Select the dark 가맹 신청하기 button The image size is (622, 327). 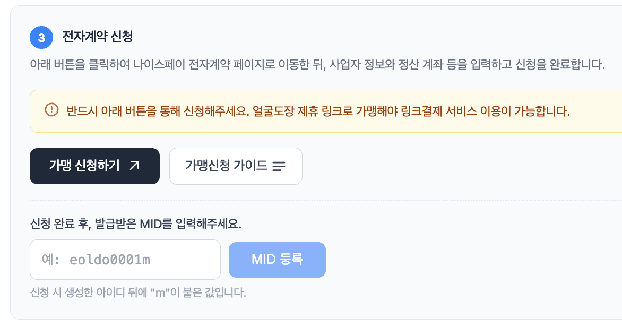point(94,166)
